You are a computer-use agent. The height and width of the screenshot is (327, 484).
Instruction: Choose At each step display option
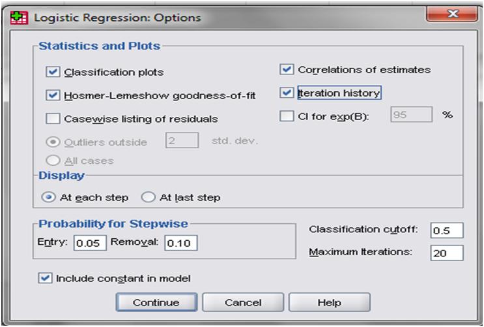48,197
